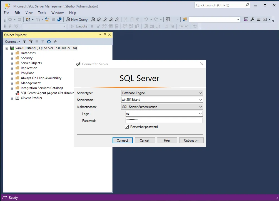Click the Analysis Services XMLA Query icon

[x=111, y=19]
